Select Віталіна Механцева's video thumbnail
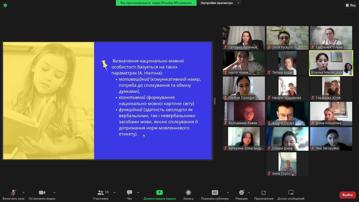 click(331, 63)
